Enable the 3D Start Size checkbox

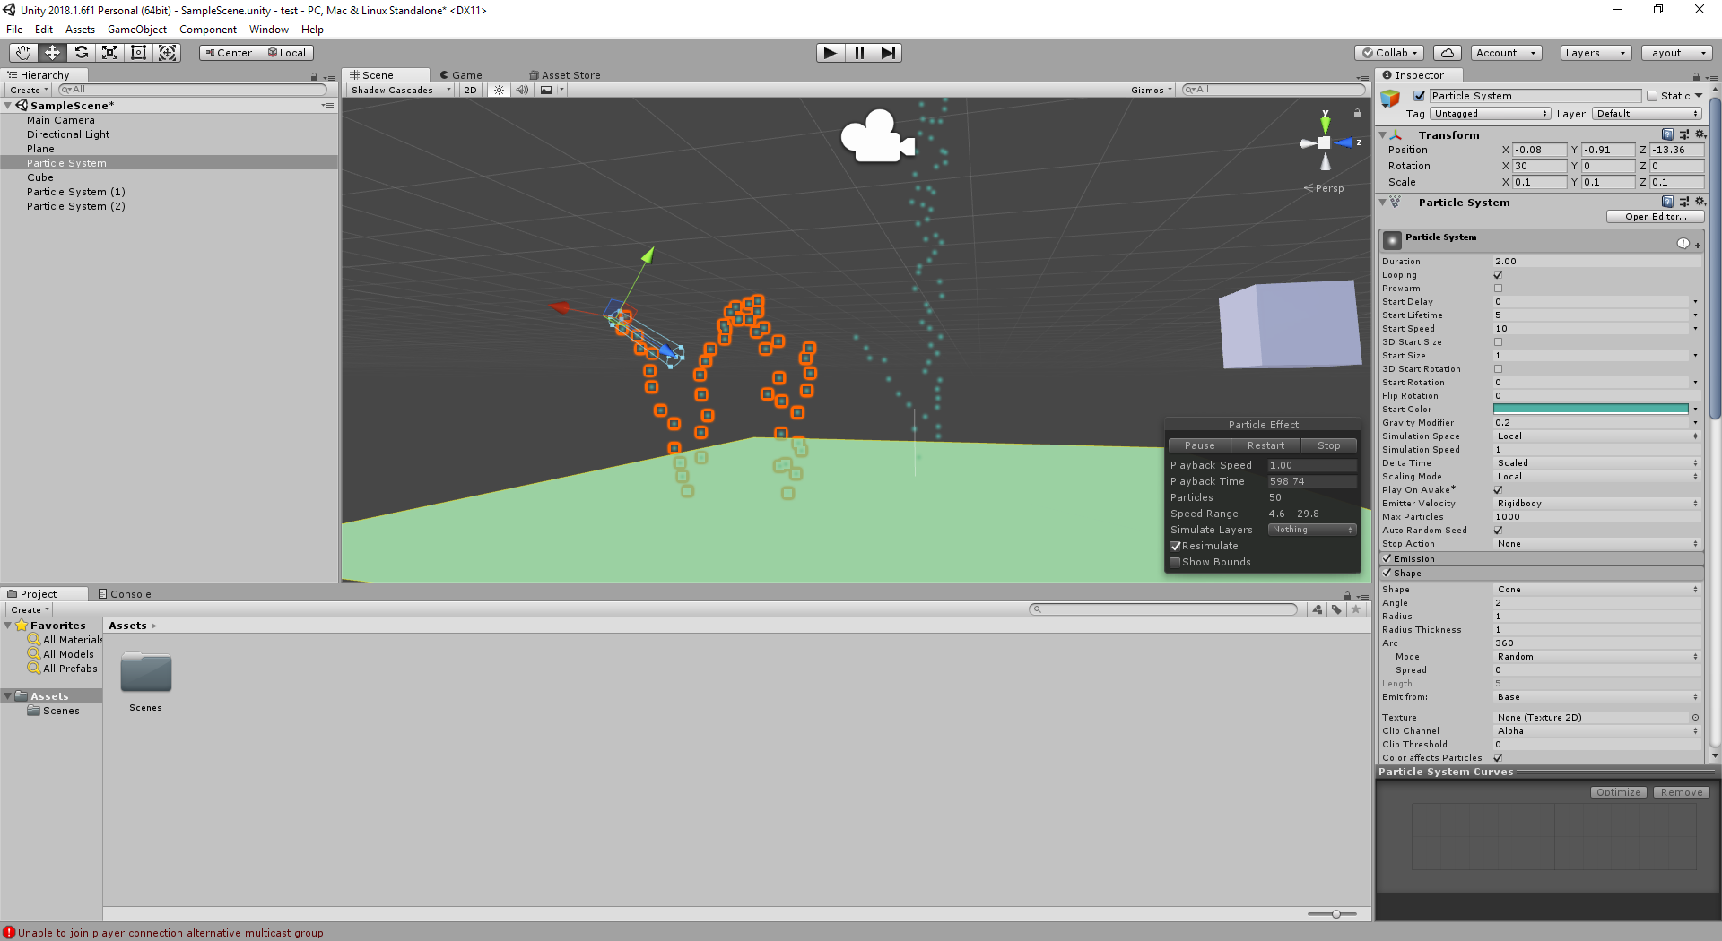[x=1498, y=342]
